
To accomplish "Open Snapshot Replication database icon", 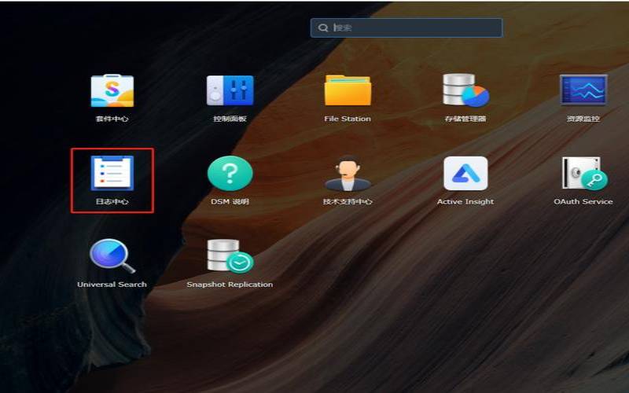I will (230, 256).
